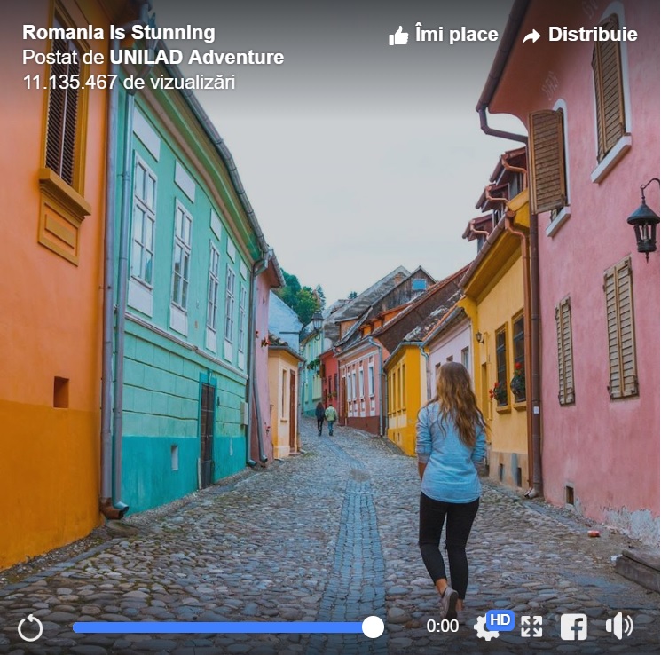The image size is (661, 655).
Task: Click the Îmi place like button
Action: coord(444,35)
